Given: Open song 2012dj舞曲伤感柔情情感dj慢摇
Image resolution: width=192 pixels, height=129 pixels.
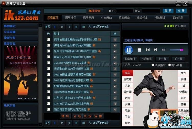Looking at the screenshot, I should pyautogui.click(x=73, y=75).
